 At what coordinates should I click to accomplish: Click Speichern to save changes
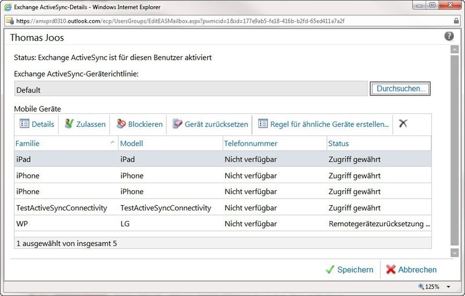click(x=349, y=270)
